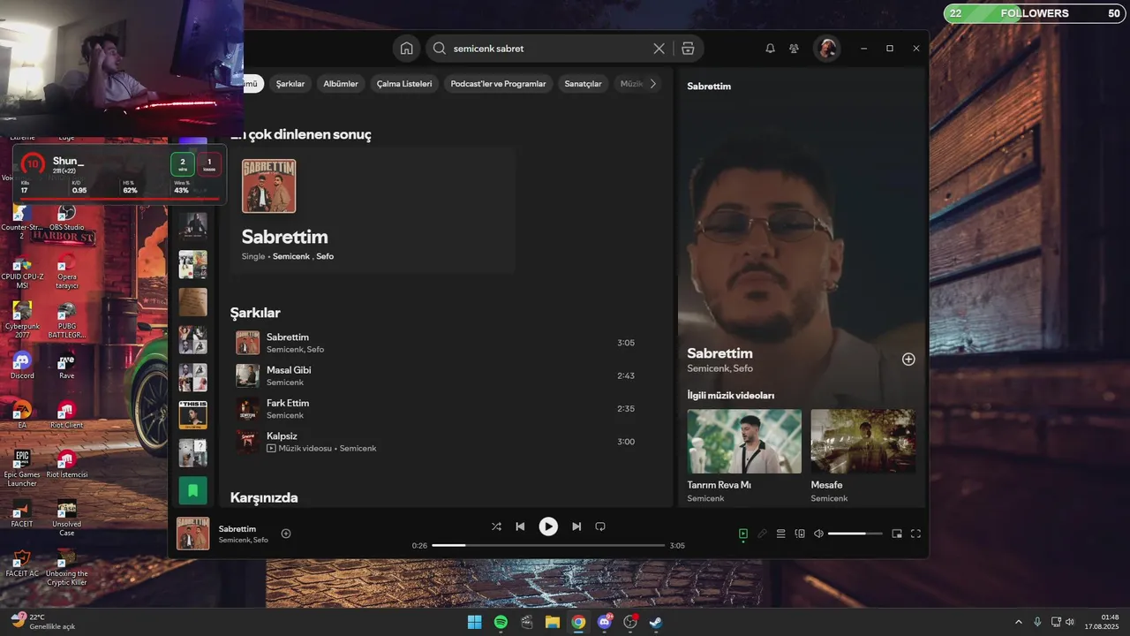Viewport: 1130px width, 636px height.
Task: Open Sefo artist link in the top result
Action: tap(325, 256)
